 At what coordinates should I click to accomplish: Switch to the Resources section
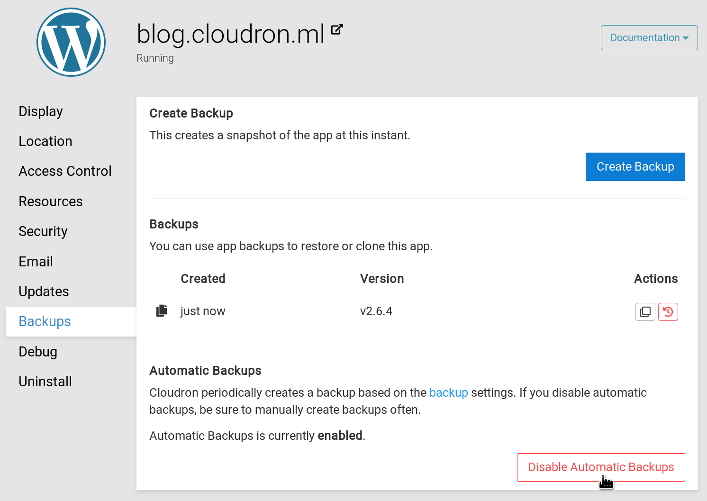(x=51, y=201)
